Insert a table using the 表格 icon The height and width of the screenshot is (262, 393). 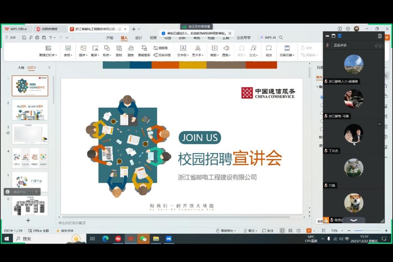pyautogui.click(x=68, y=48)
